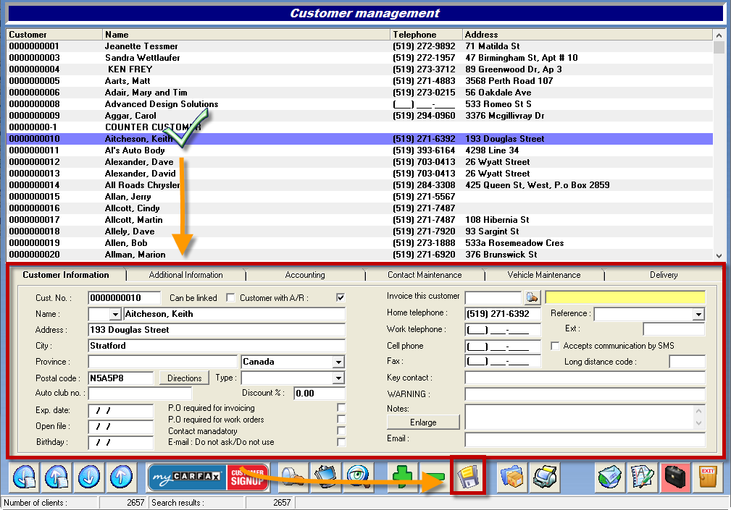Viewport: 731px width, 510px height.
Task: Click the up arrow with page icon
Action: (x=57, y=477)
